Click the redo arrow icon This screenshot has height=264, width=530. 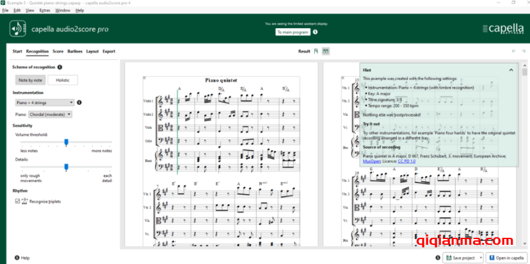tap(524, 51)
